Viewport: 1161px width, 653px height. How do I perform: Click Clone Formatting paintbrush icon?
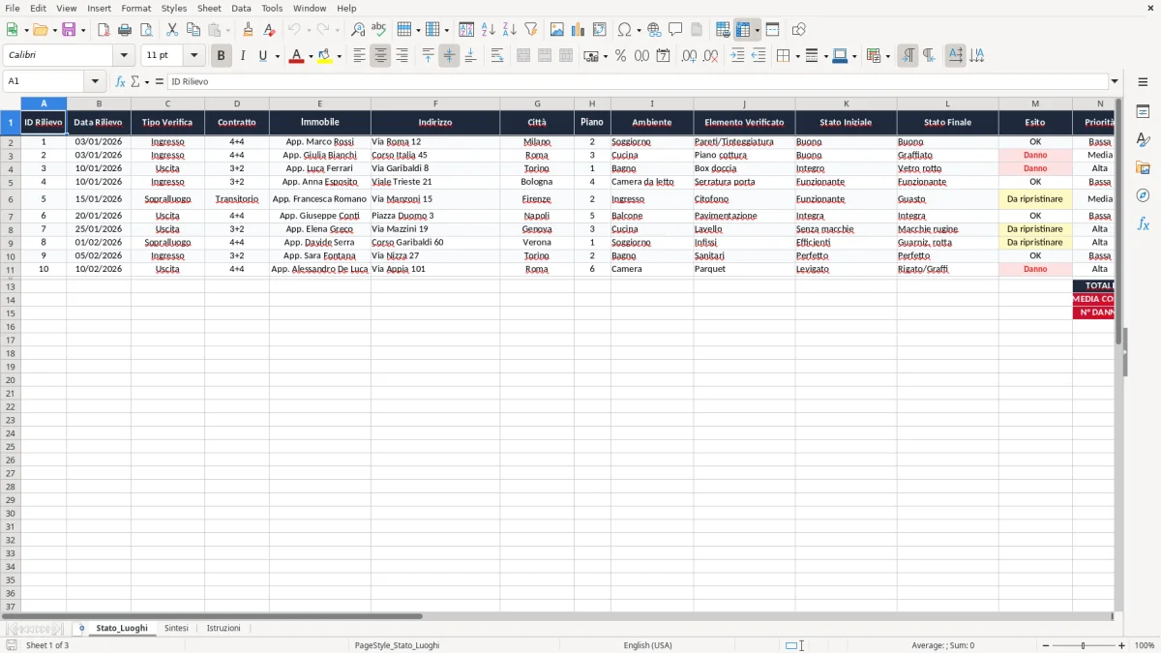[249, 30]
